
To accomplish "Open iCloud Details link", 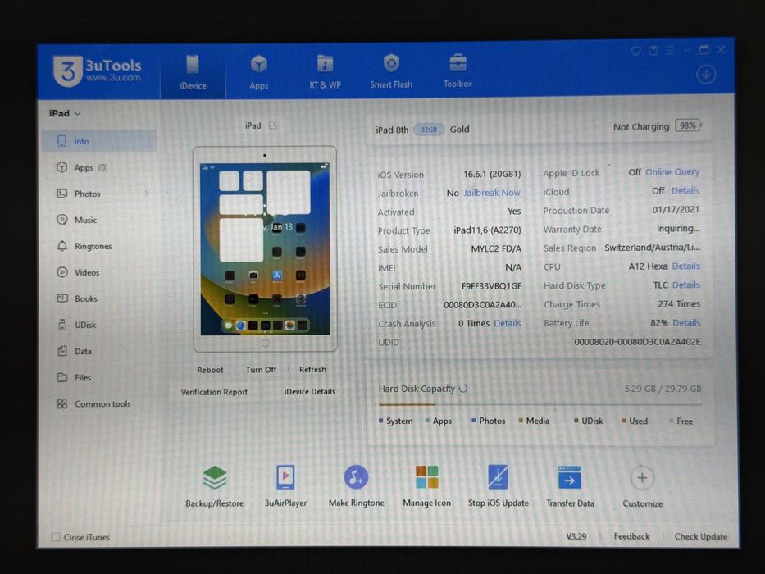I will point(685,190).
